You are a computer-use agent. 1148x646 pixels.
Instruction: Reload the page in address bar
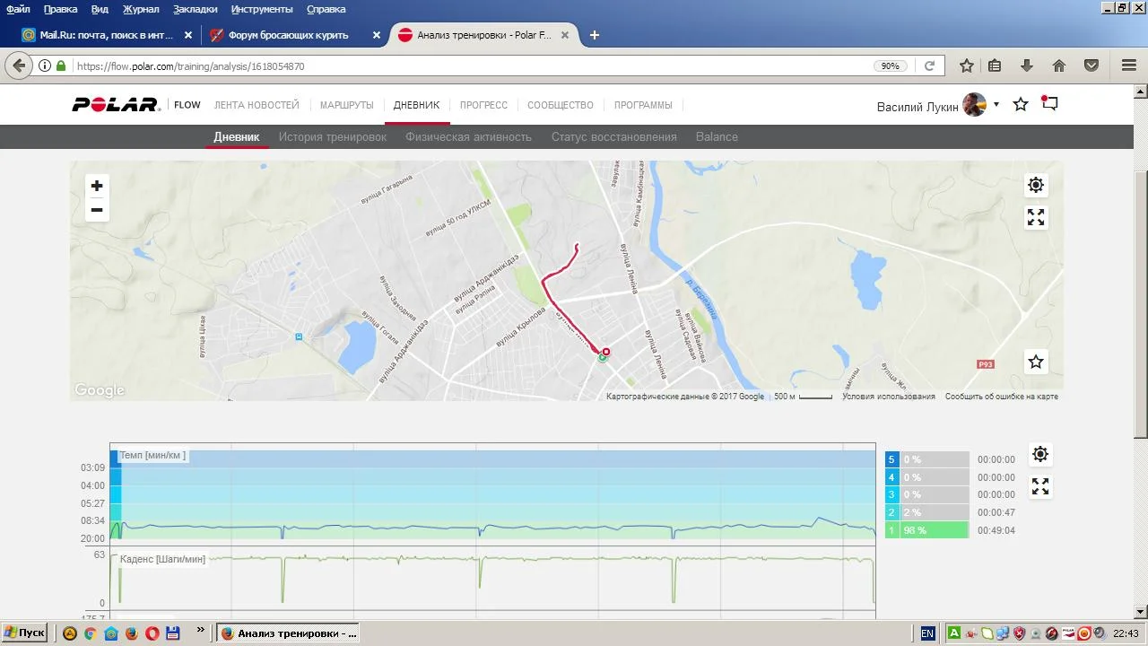(929, 65)
